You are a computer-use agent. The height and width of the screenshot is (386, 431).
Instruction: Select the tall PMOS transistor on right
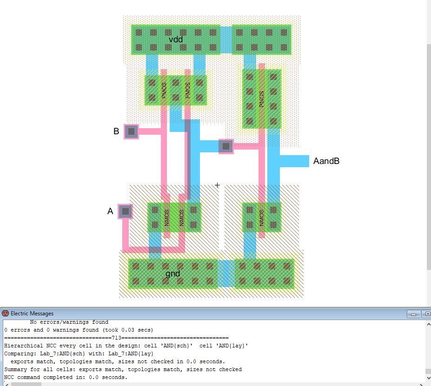(262, 99)
